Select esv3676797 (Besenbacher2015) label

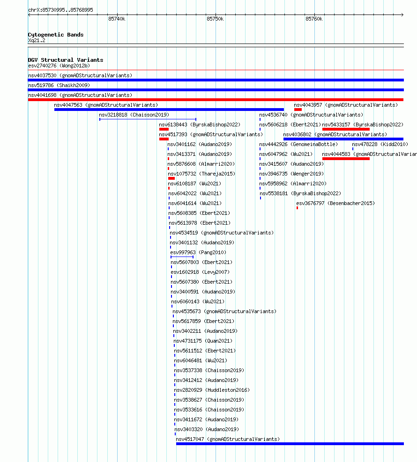(335, 203)
